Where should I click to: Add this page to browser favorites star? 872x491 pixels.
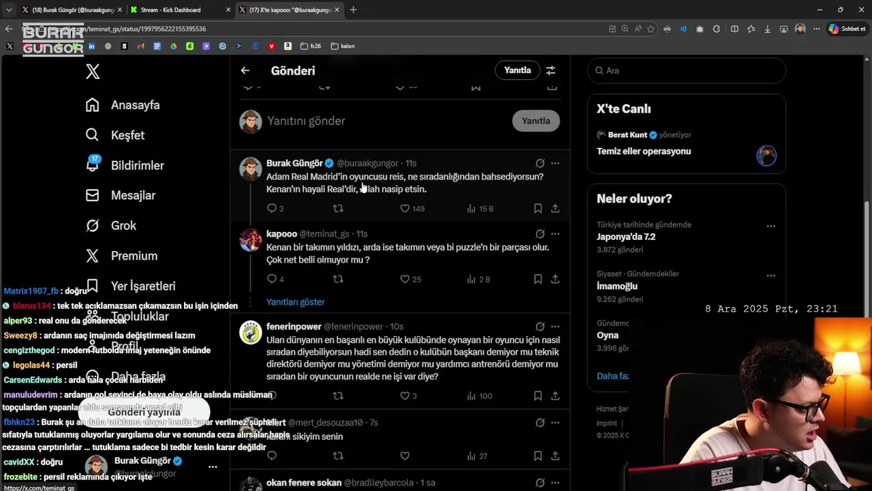point(651,29)
